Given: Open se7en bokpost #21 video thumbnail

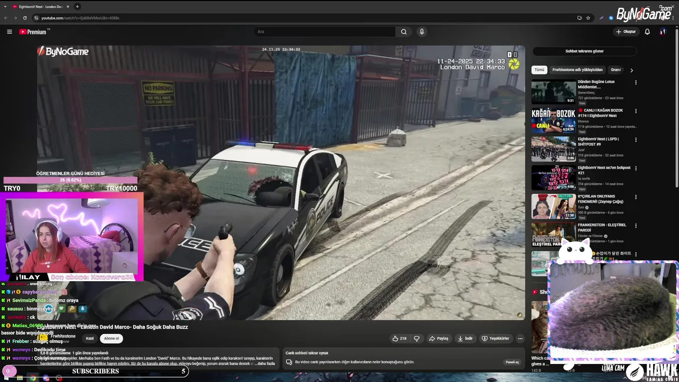Looking at the screenshot, I should coord(553,177).
